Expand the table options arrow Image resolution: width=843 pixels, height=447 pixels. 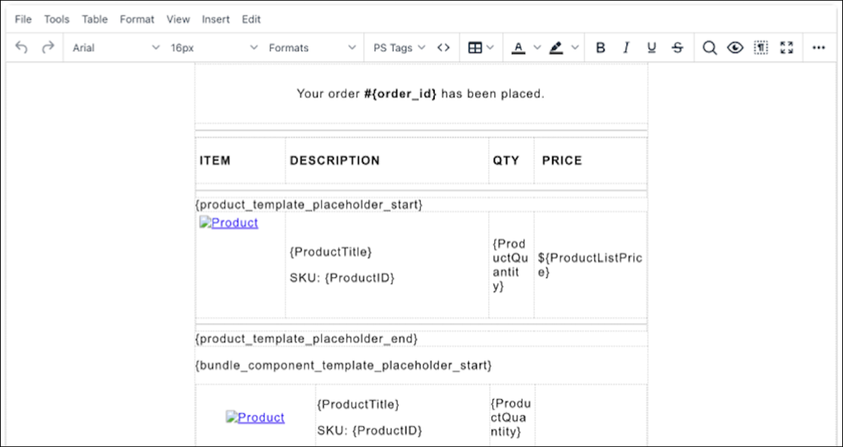(490, 48)
